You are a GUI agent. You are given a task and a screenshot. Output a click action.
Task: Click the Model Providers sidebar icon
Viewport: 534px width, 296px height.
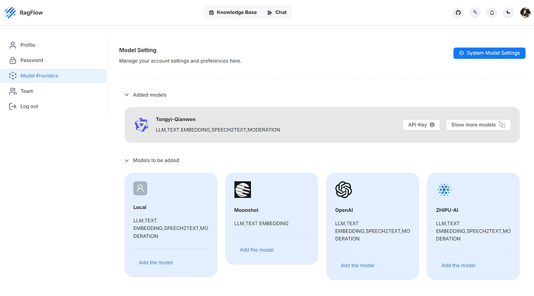[x=13, y=76]
